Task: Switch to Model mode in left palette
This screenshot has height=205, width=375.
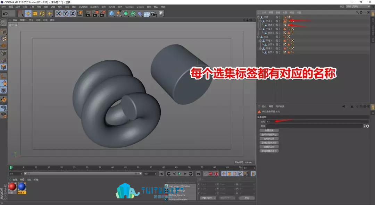Action: (3, 32)
